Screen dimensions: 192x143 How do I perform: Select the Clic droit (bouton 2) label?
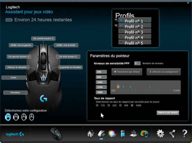pyautogui.click(x=68, y=57)
